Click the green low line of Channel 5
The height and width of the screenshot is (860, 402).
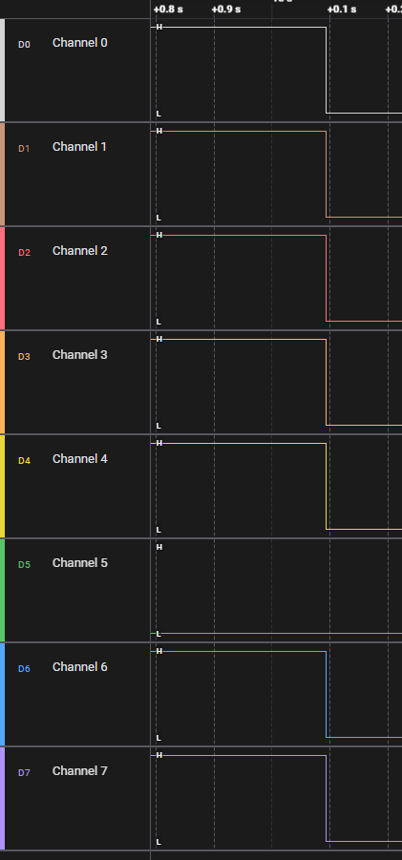[x=276, y=634]
